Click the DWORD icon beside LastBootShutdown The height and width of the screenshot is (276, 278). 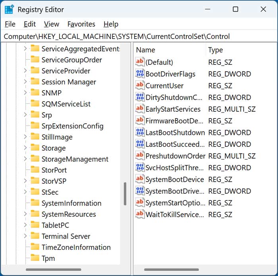click(x=140, y=132)
